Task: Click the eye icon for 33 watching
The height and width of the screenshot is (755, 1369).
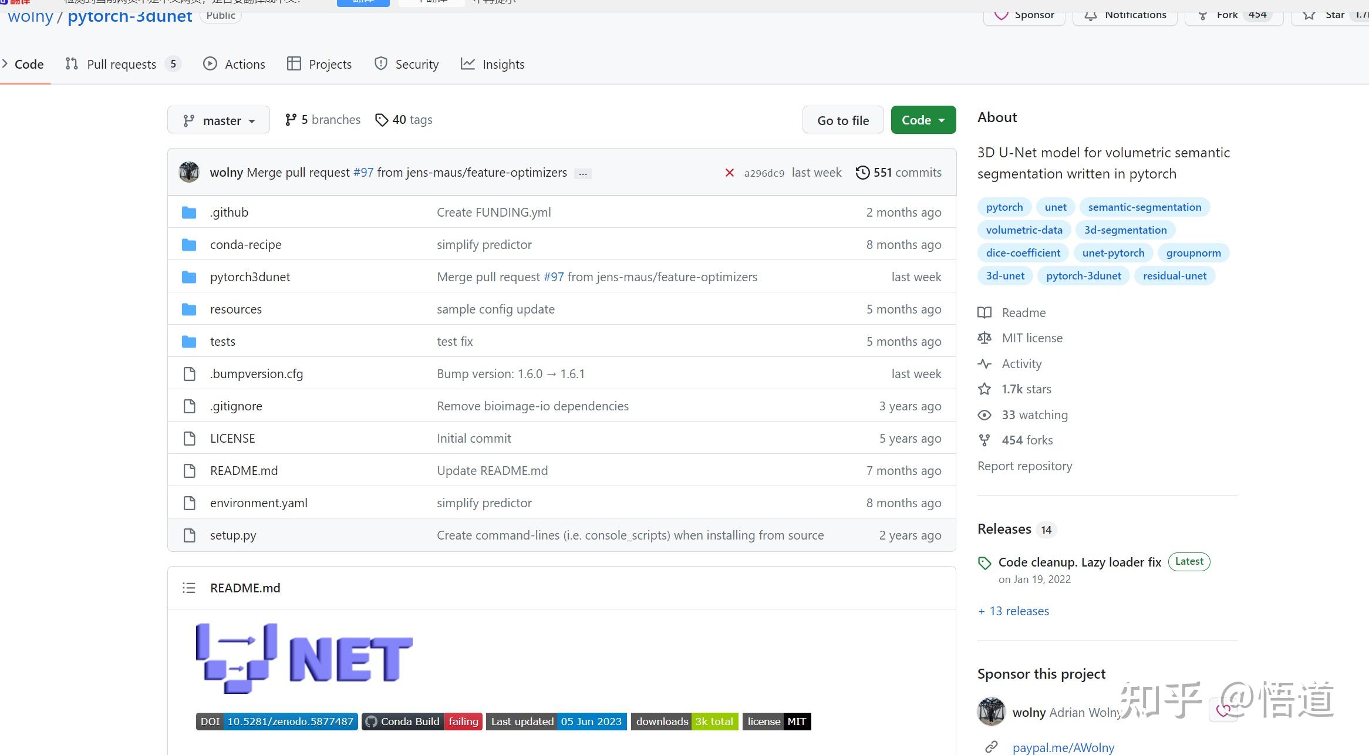Action: coord(984,415)
